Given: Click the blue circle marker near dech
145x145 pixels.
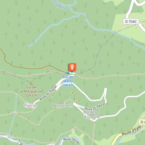Looking at the screenshot, I should click(12, 137).
